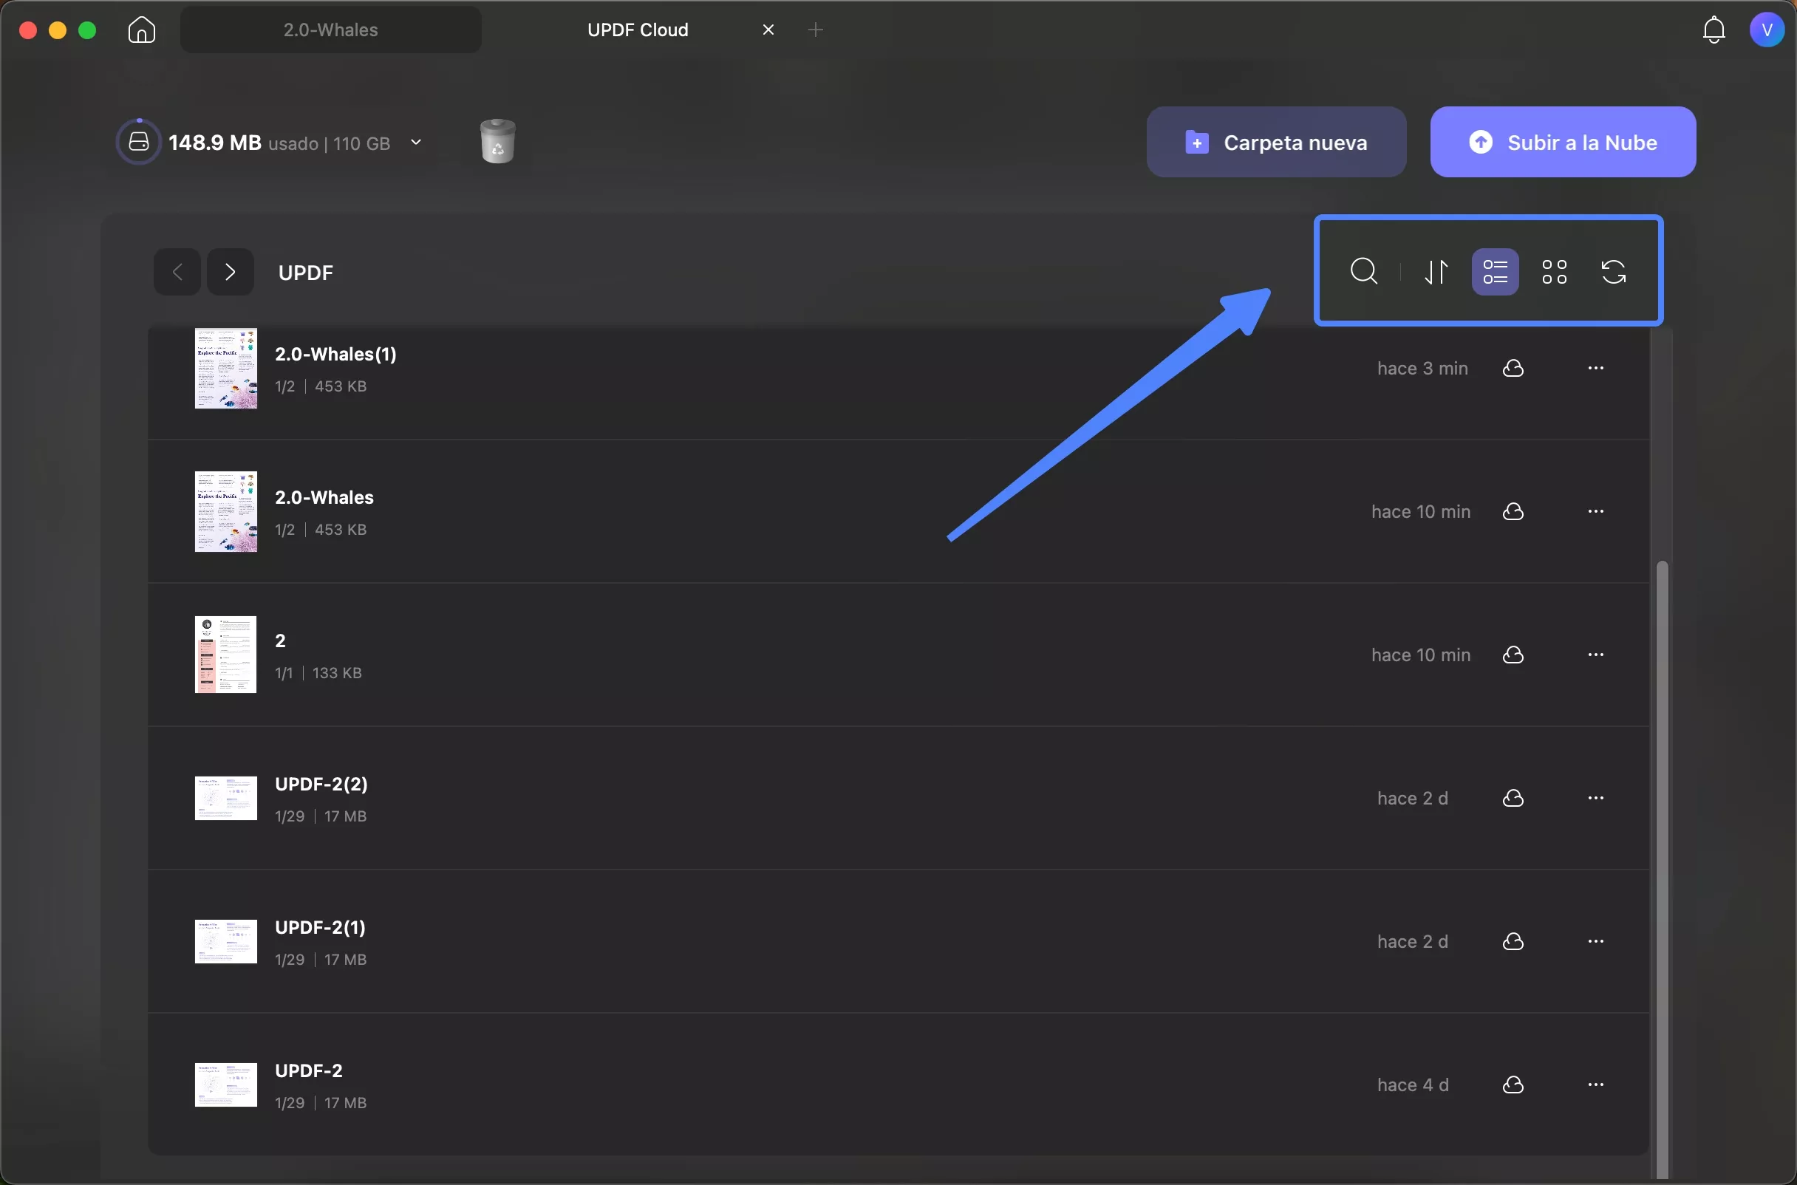Click the cloud storage usage icon
The image size is (1797, 1185).
pos(138,141)
